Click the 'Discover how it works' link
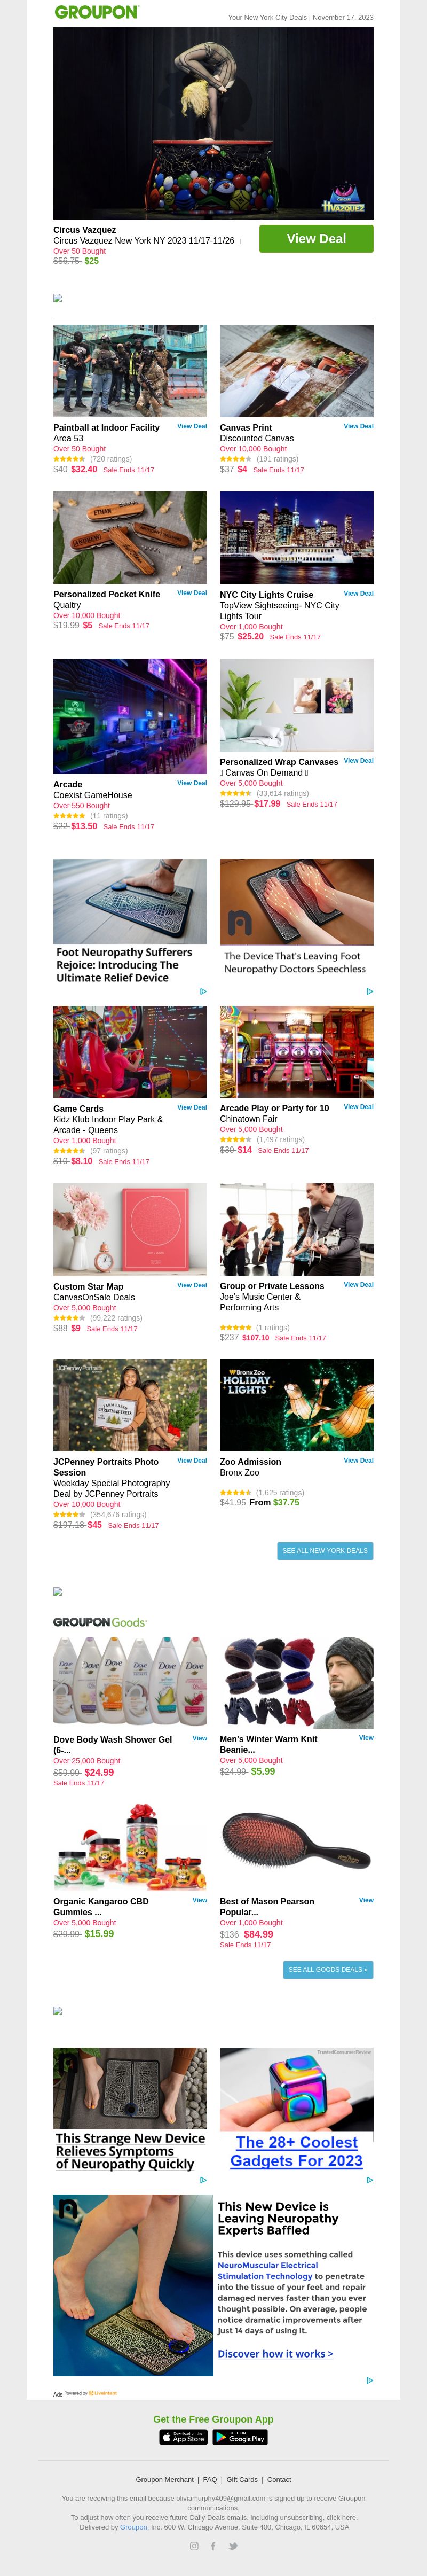427x2576 pixels. pyautogui.click(x=275, y=2354)
